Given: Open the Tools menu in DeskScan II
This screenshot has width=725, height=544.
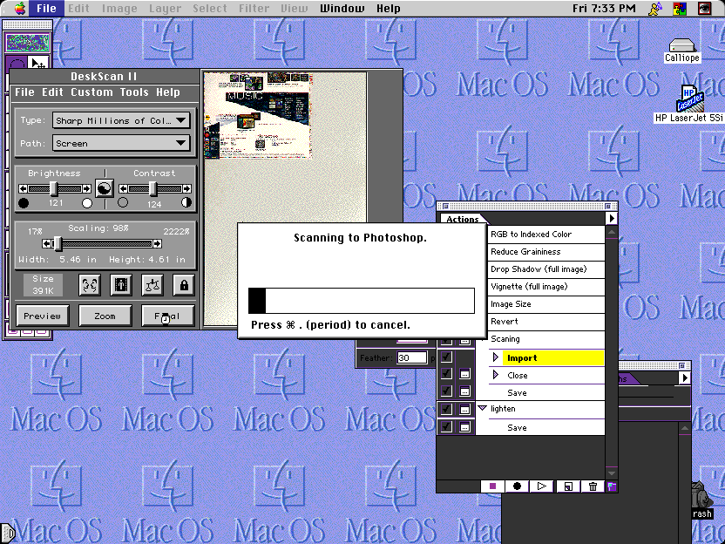Looking at the screenshot, I should point(134,92).
